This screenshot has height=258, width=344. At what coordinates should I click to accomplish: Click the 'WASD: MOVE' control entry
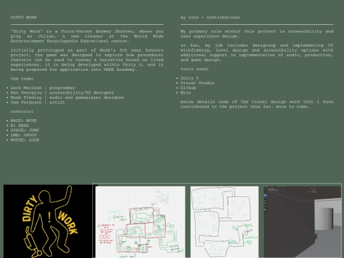tap(24, 120)
